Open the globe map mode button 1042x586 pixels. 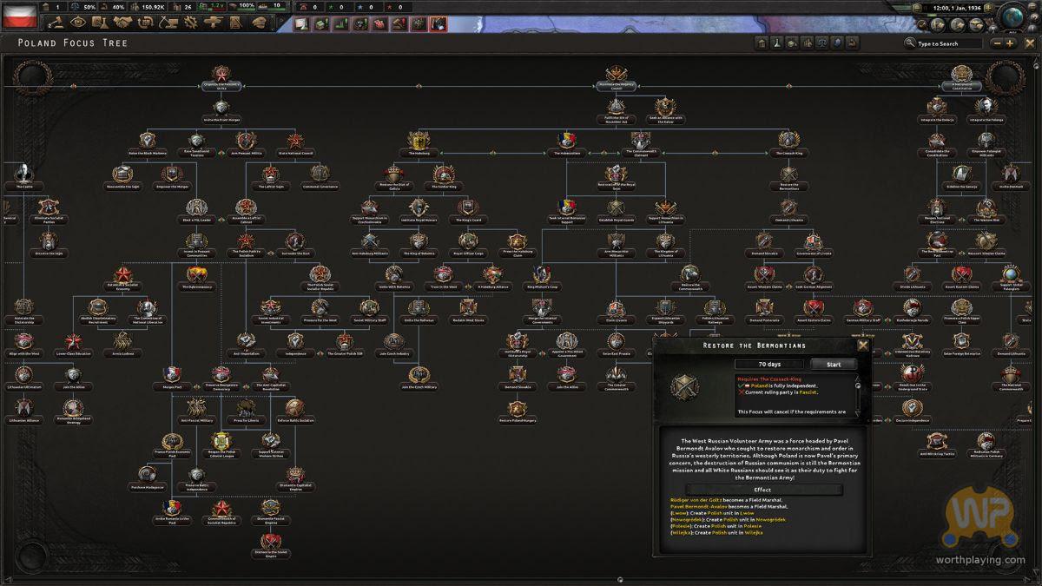[x=1012, y=16]
